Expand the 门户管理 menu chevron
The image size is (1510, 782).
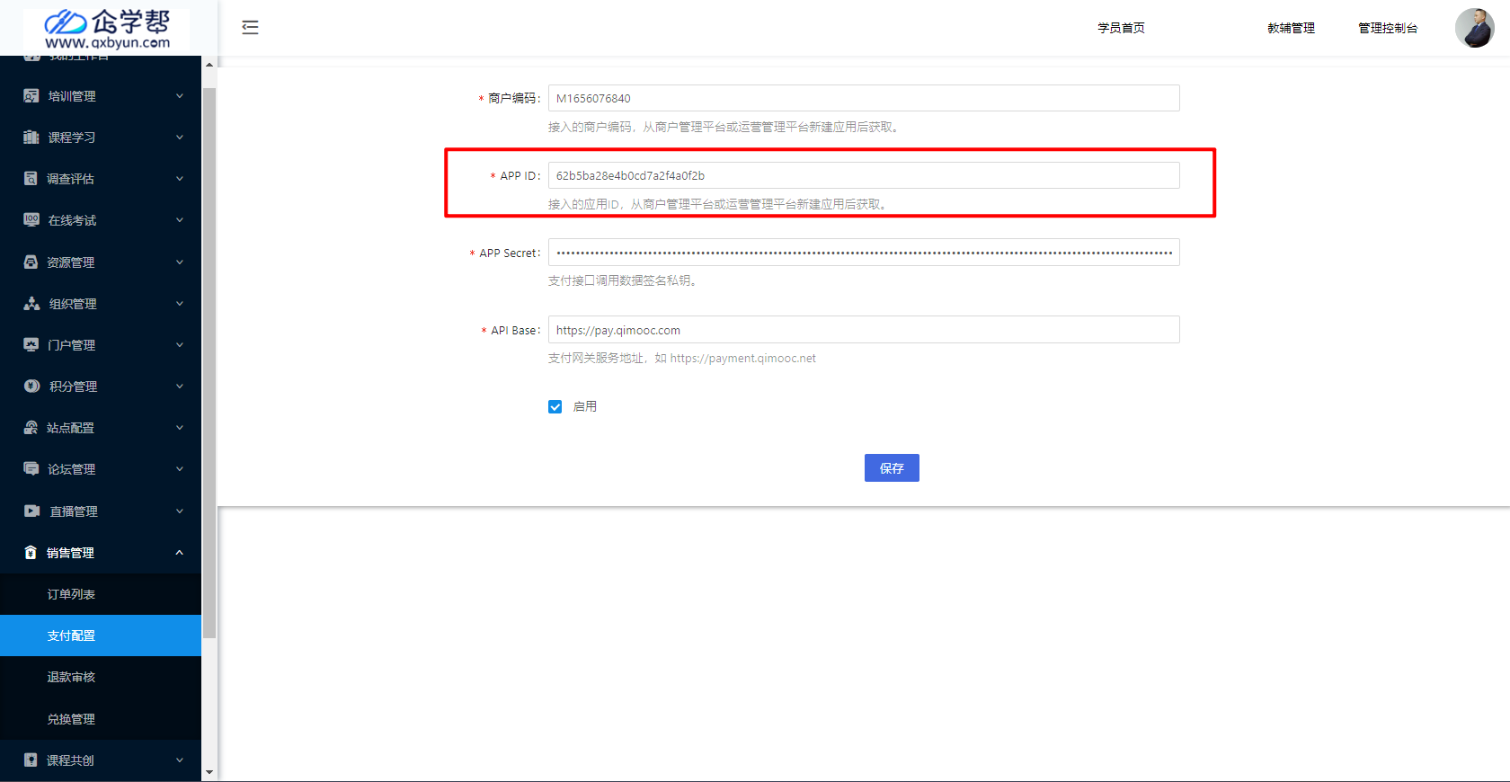tap(180, 345)
